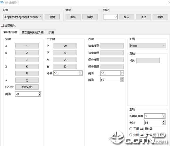Switch to the 体感控制和红外线 tab
Screen dimensions: 170x146
33,32
